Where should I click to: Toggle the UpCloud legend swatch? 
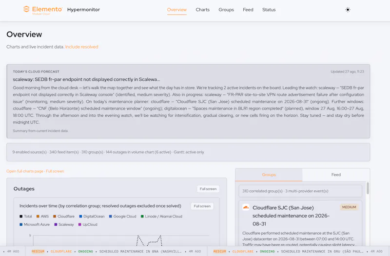point(80,224)
